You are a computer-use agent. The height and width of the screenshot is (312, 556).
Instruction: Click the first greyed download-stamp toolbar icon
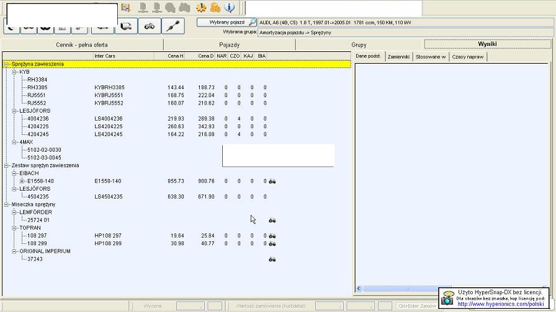click(143, 7)
